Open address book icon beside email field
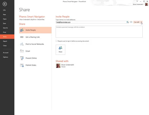 pyautogui.click(x=131, y=22)
